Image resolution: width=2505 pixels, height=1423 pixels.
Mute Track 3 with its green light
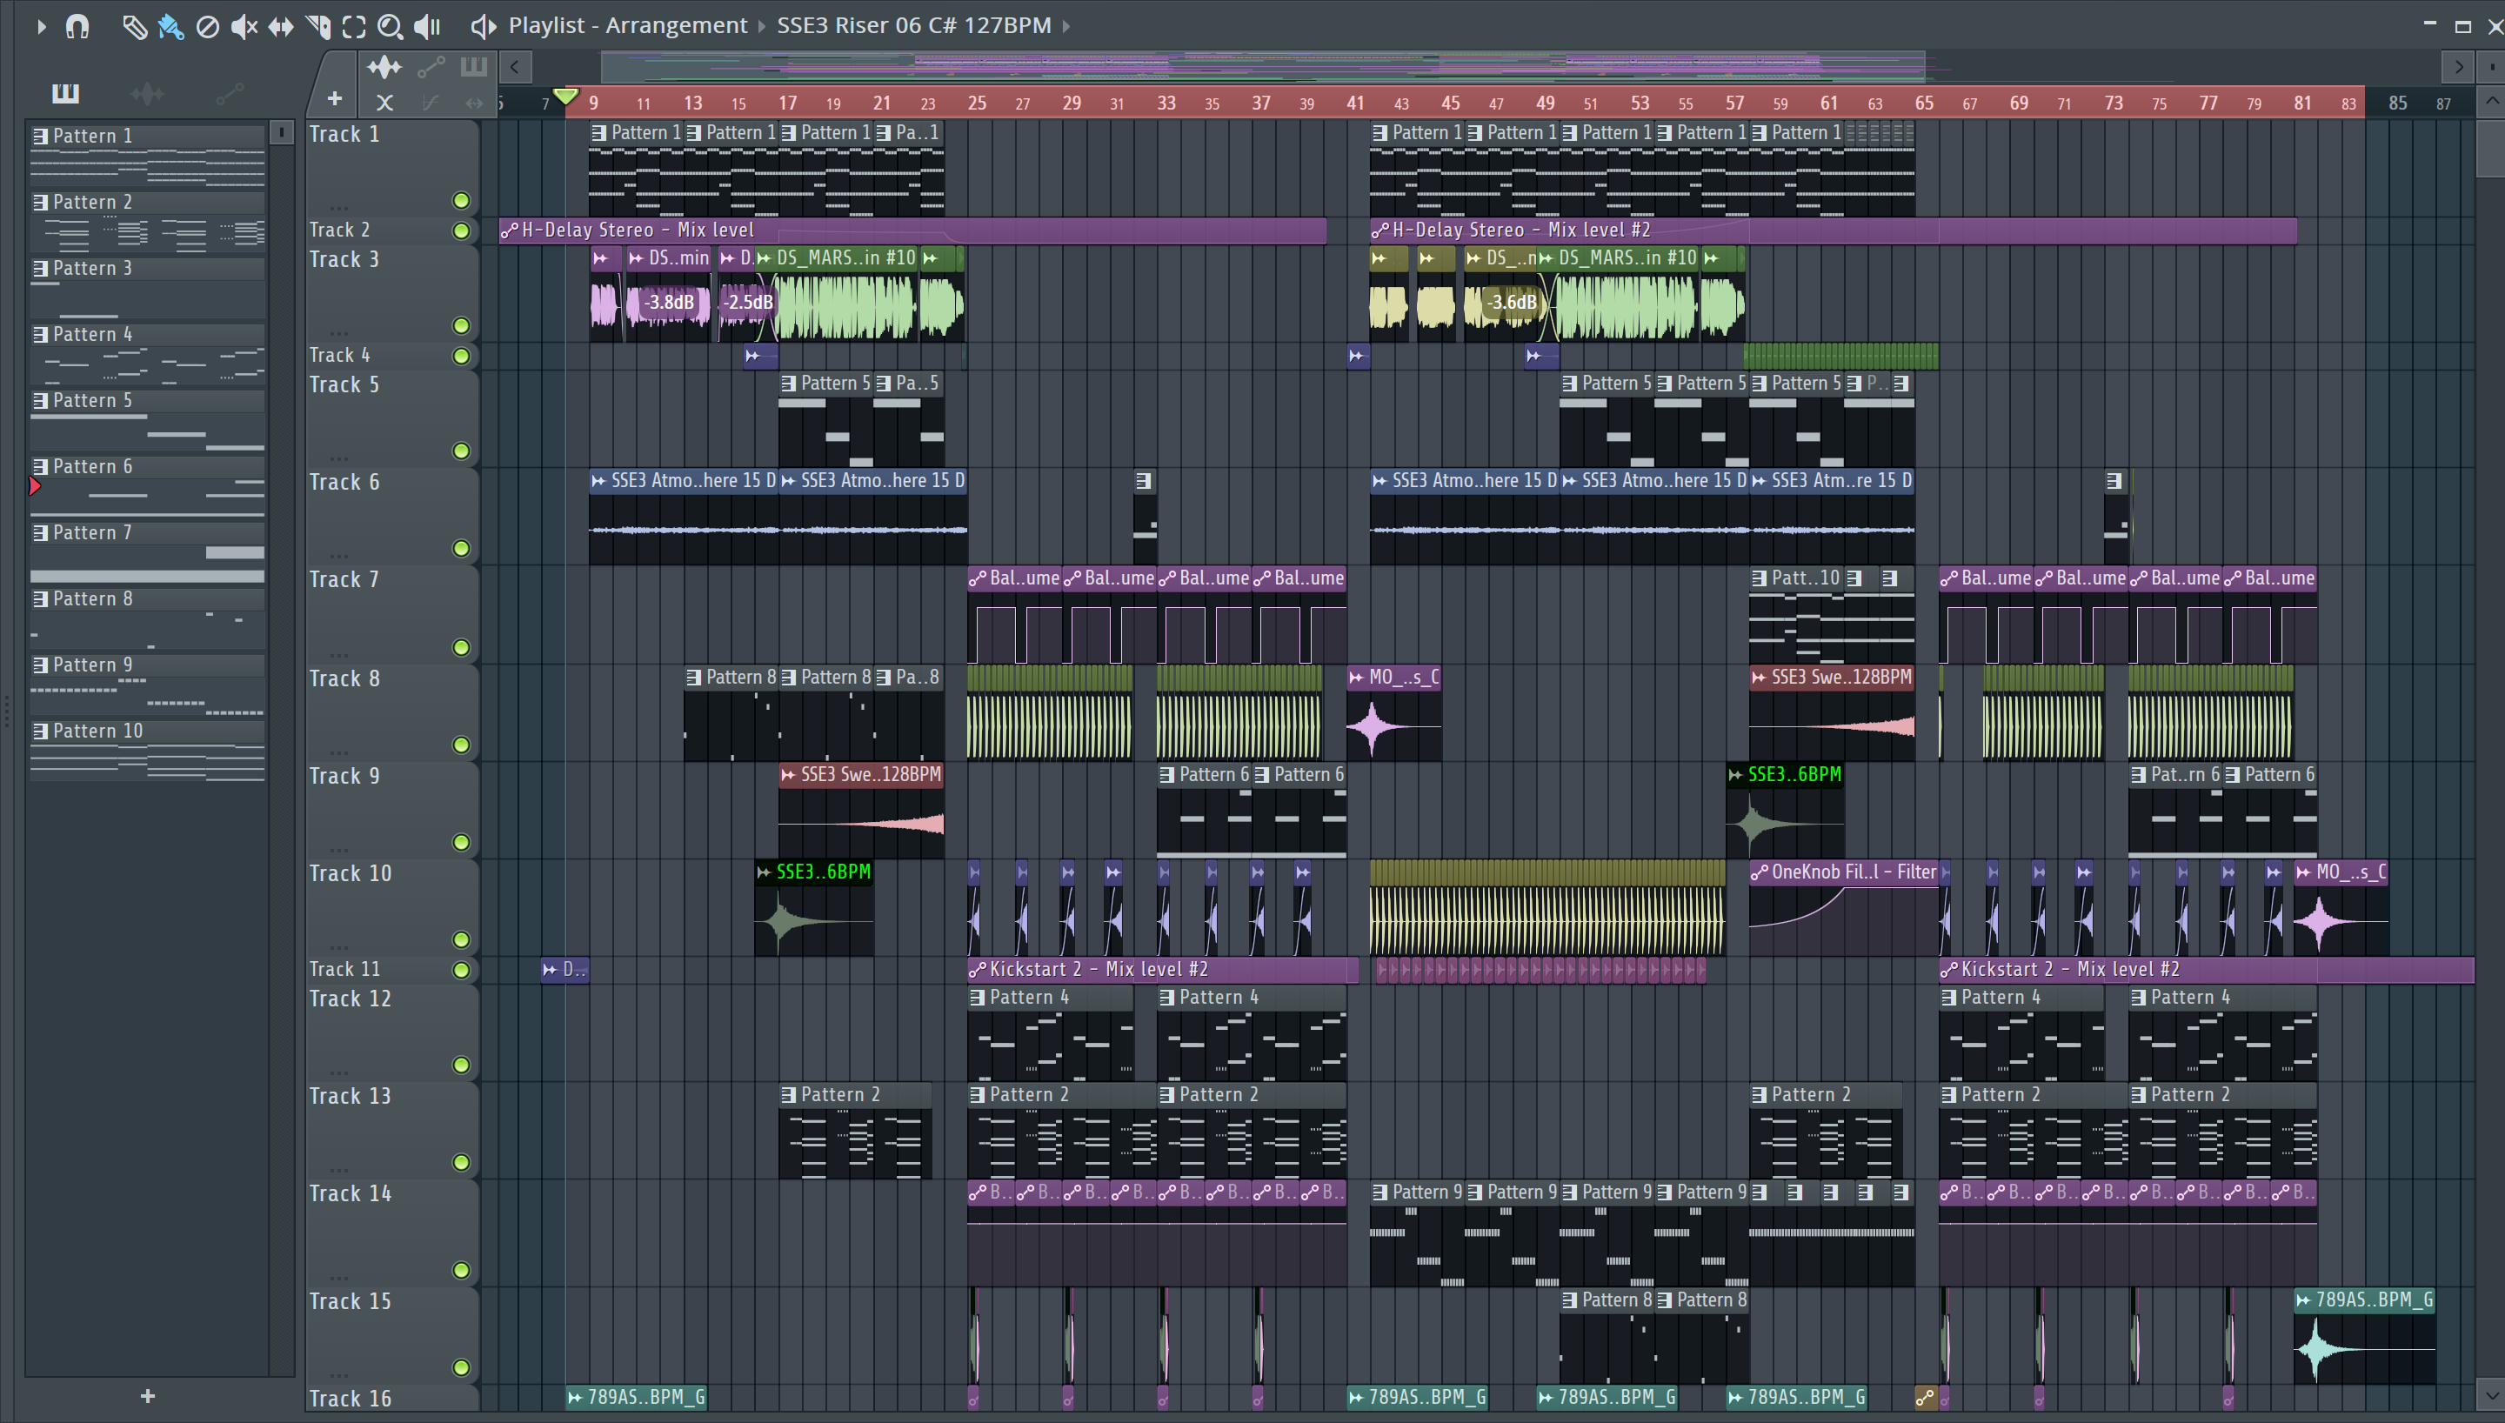pos(461,325)
